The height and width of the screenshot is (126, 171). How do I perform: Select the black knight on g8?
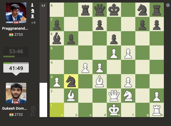(142, 10)
